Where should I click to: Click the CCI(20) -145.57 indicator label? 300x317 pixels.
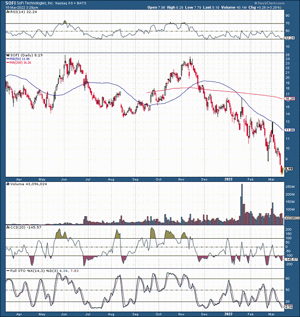[26, 227]
